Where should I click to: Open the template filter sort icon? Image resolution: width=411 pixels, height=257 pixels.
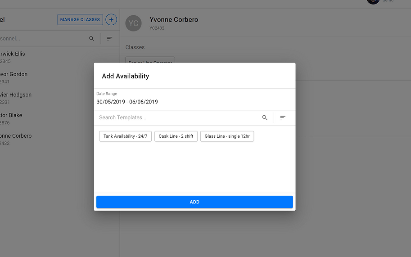coord(283,117)
